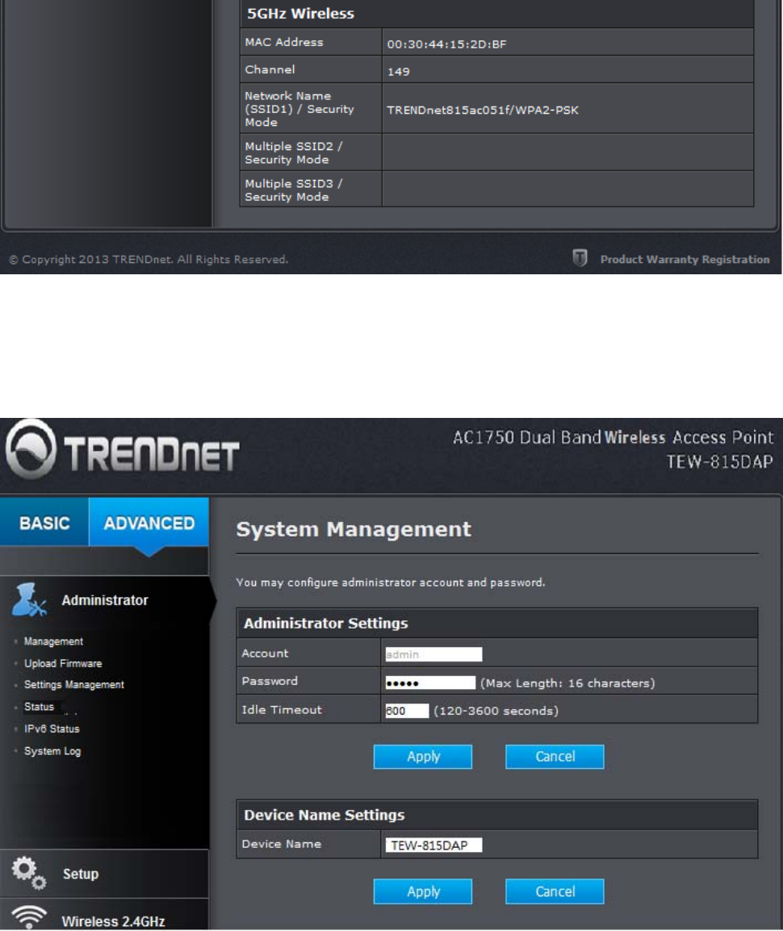This screenshot has height=931, width=783.
Task: Apply the Device Name Settings
Action: coord(423,891)
